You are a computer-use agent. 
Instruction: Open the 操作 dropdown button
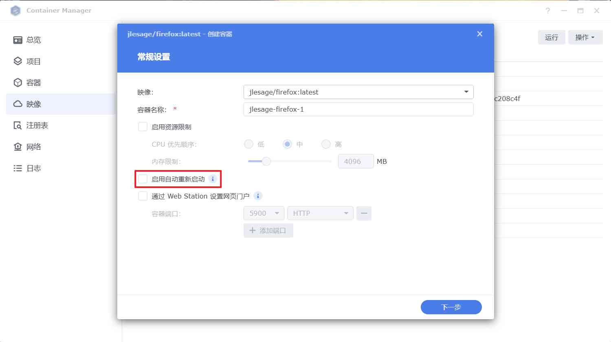[x=585, y=38]
